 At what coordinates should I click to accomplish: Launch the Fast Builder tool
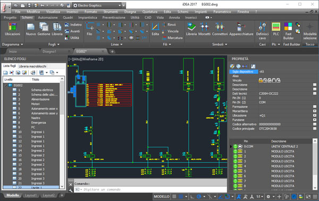(x=288, y=31)
